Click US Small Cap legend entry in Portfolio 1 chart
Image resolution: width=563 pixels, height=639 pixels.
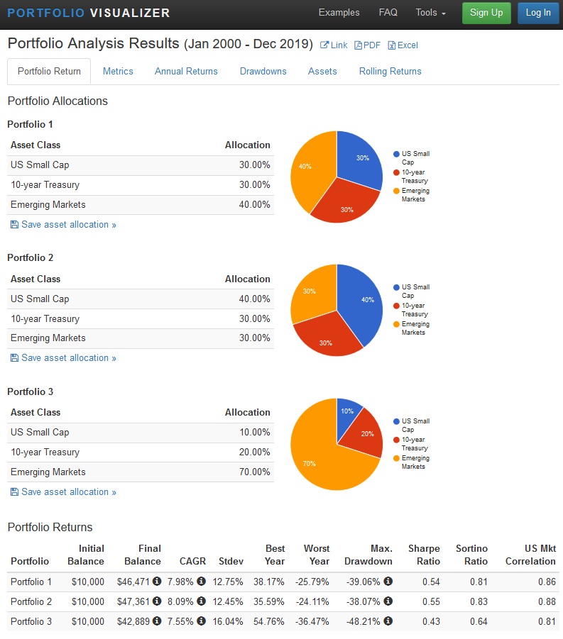(x=412, y=157)
